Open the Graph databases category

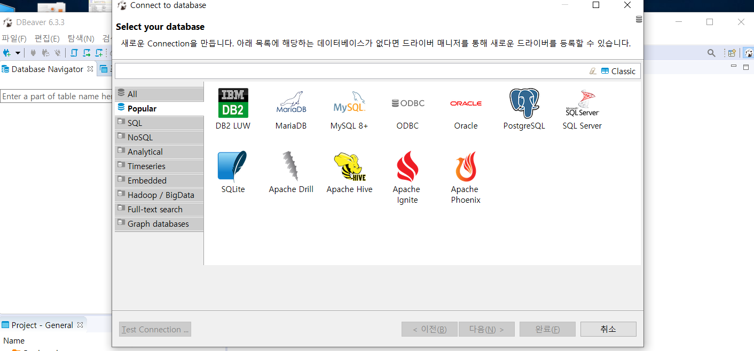tap(159, 224)
